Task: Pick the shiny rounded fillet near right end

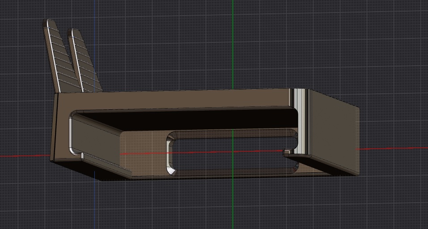Action: click(x=300, y=121)
